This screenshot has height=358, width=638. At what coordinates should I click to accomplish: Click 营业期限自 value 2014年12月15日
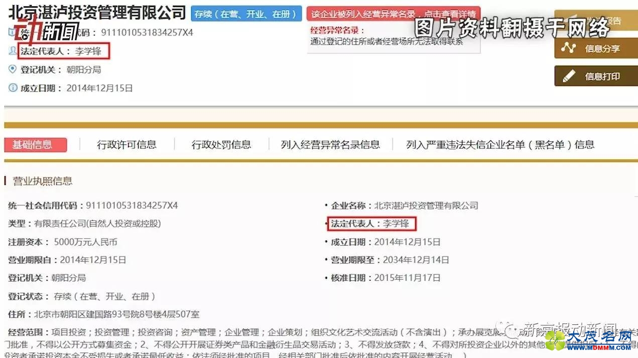(93, 260)
